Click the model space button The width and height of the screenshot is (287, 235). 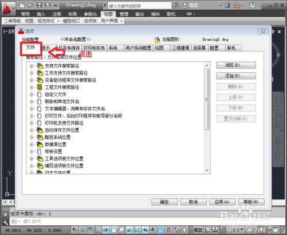coord(197,230)
